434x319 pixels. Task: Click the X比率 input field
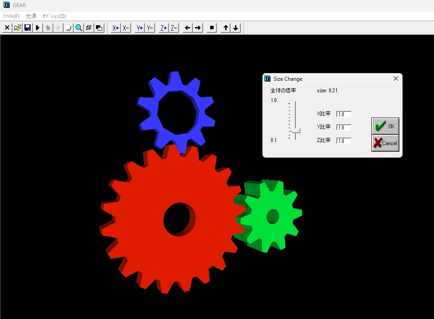[344, 114]
